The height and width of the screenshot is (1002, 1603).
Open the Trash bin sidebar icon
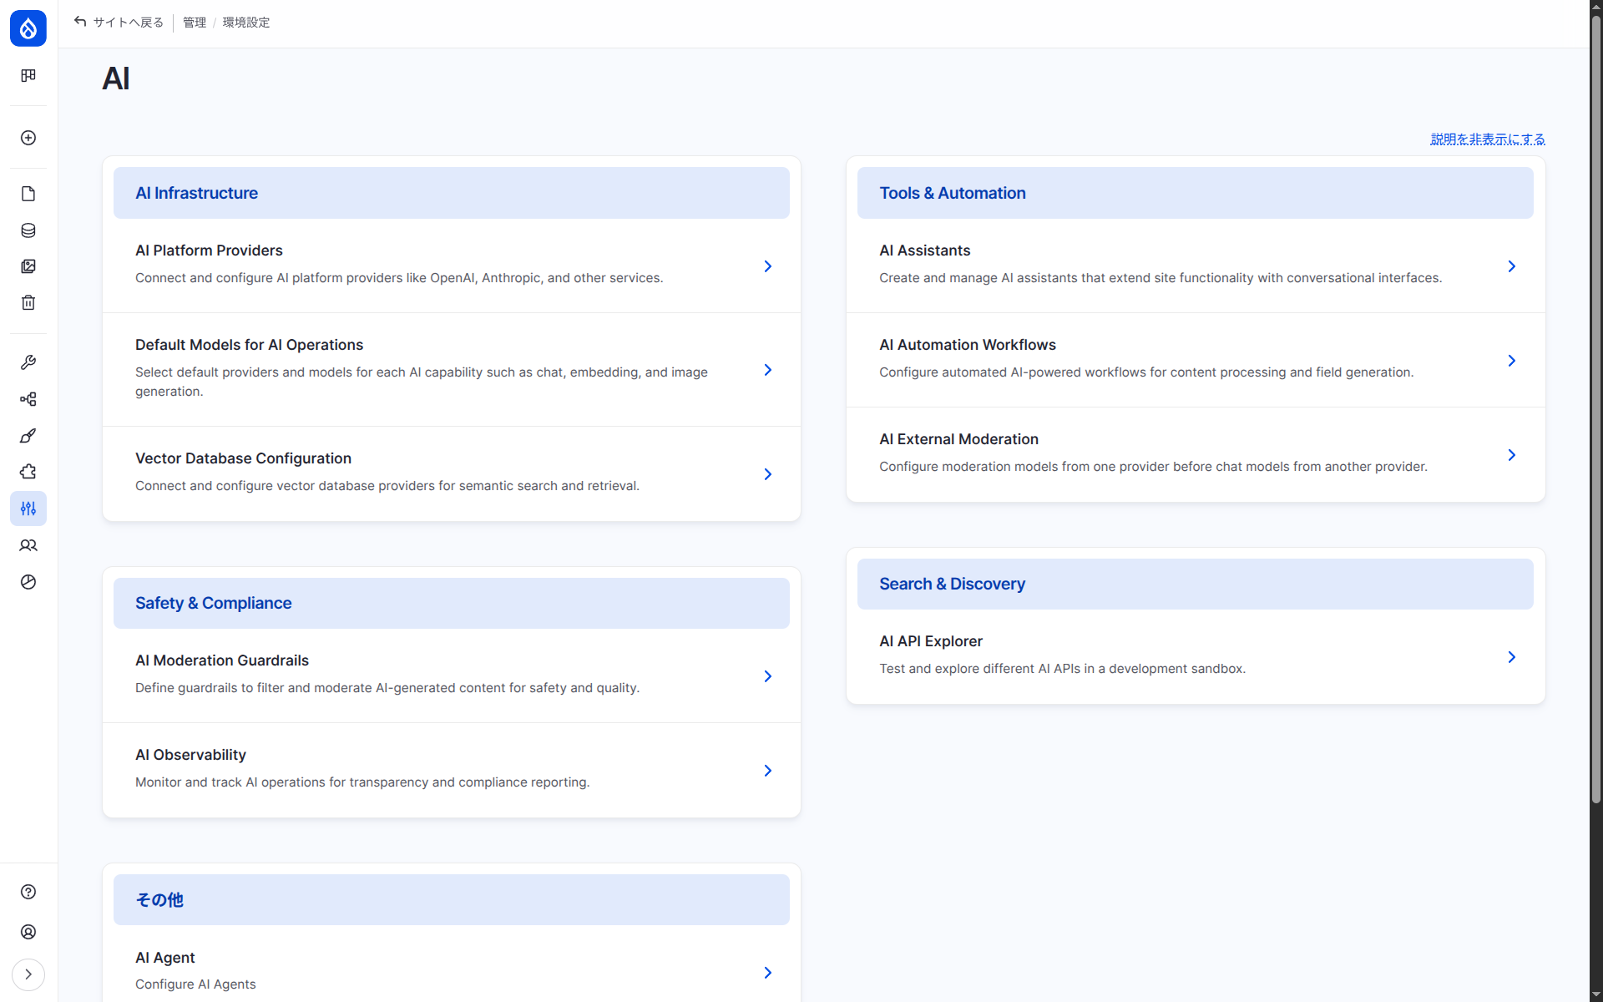click(x=28, y=302)
